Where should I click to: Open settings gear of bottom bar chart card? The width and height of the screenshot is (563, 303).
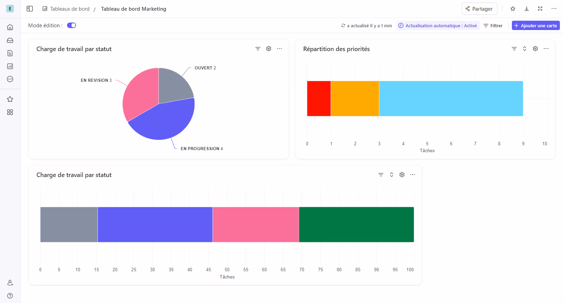tap(402, 175)
